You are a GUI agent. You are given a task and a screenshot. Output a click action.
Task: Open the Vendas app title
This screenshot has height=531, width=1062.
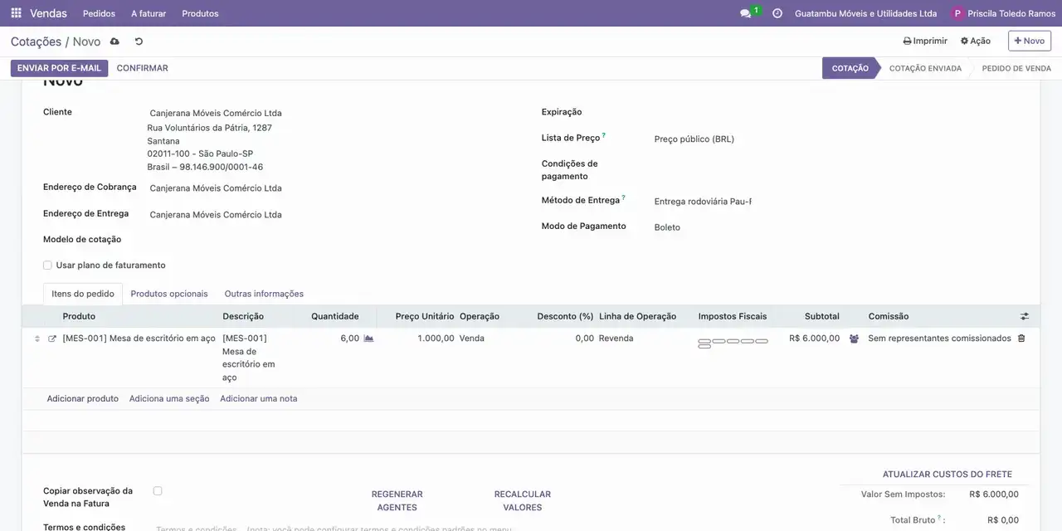pos(49,13)
